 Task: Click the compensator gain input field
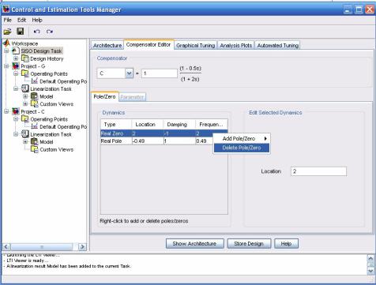click(x=160, y=73)
